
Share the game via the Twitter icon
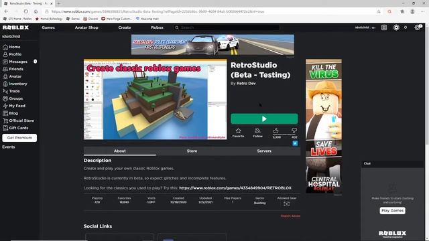pyautogui.click(x=295, y=143)
